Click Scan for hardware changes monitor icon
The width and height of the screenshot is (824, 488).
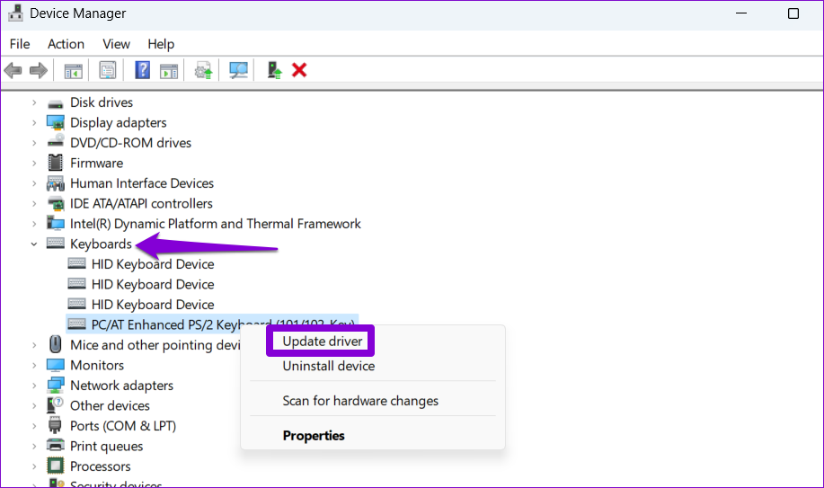(x=238, y=70)
